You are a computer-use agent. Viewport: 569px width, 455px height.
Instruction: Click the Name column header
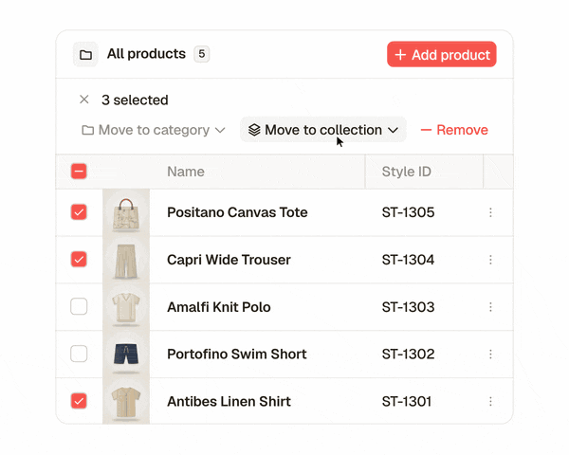point(186,172)
